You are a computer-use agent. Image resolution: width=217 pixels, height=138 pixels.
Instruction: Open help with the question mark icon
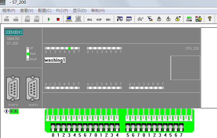click(x=210, y=19)
